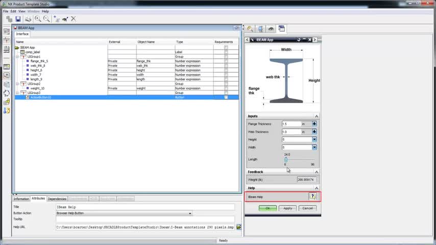Click the Zoom In magnifier icon

[38, 19]
